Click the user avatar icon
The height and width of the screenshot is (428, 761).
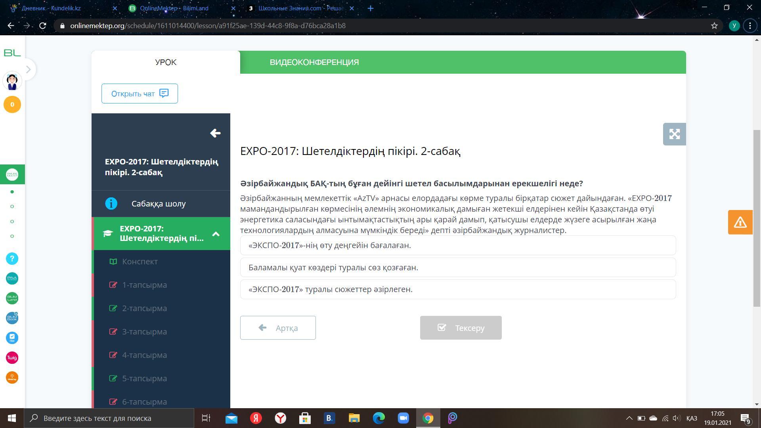click(12, 81)
